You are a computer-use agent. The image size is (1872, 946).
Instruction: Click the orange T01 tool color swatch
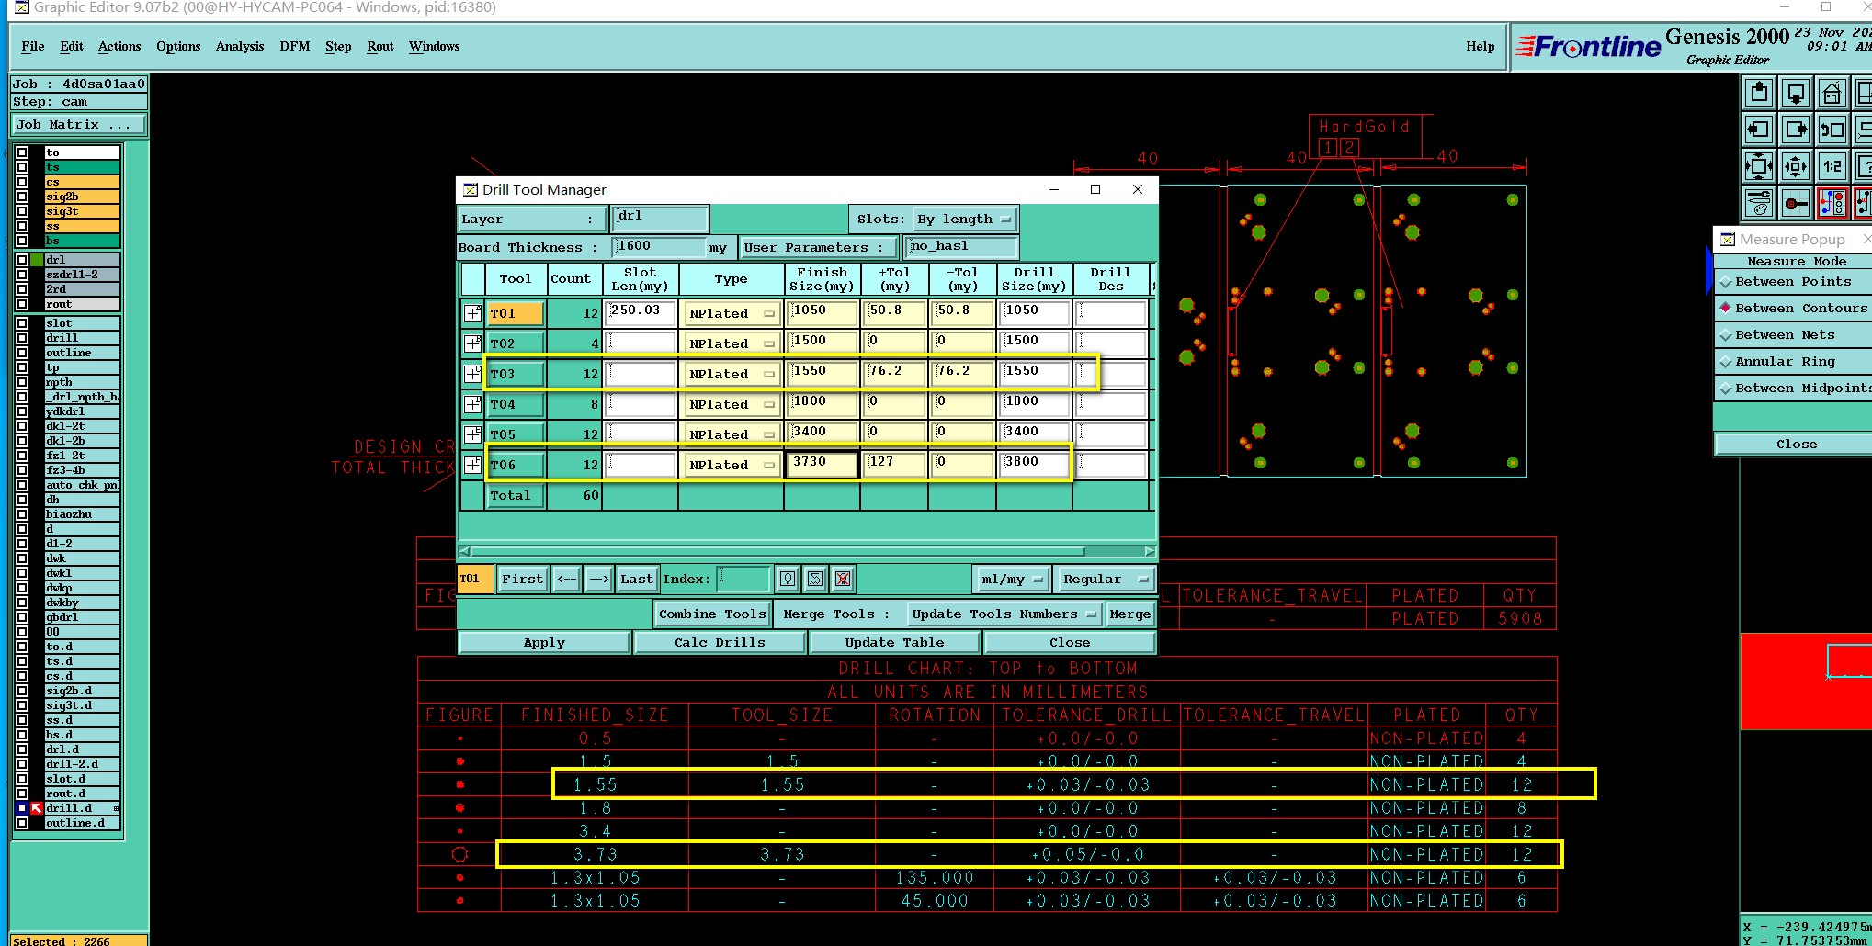[x=474, y=579]
